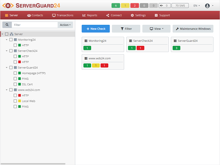Click the ServerGuard24 eye logo icon
Viewport: 220px width, 165px height.
pyautogui.click(x=8, y=6)
